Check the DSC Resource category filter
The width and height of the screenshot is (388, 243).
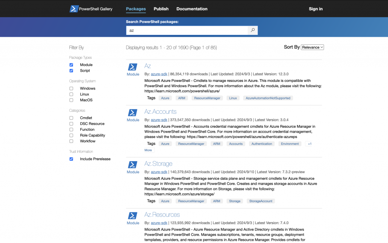(71, 124)
